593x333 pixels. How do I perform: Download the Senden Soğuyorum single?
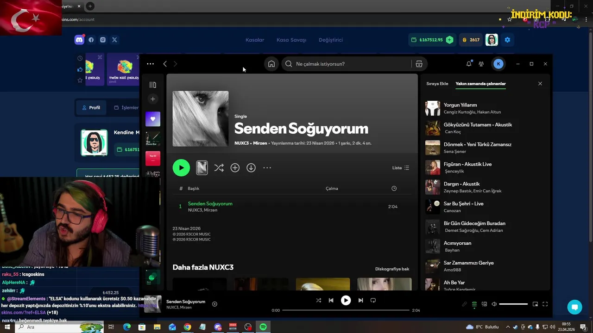[251, 168]
